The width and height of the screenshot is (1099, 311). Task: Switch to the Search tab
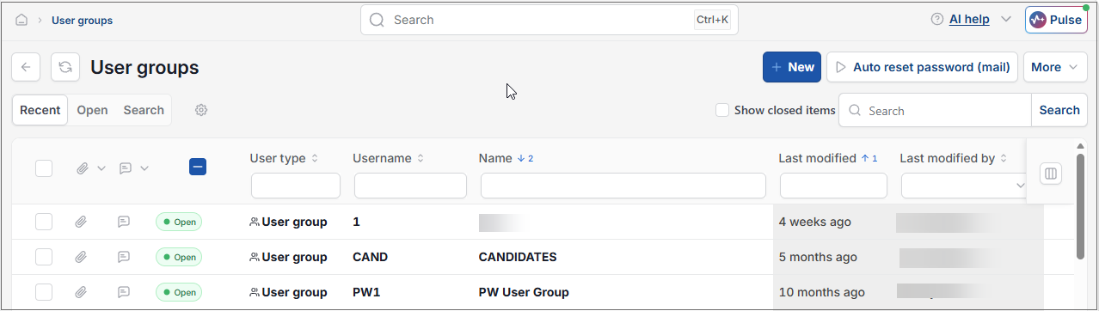(x=144, y=110)
